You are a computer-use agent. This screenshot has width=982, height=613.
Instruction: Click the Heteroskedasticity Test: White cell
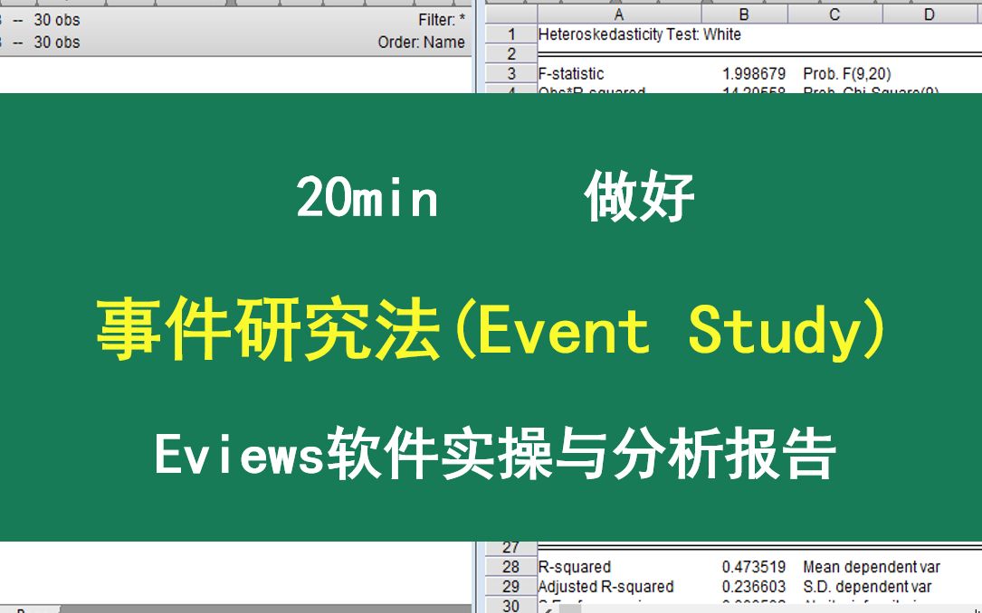click(x=639, y=34)
